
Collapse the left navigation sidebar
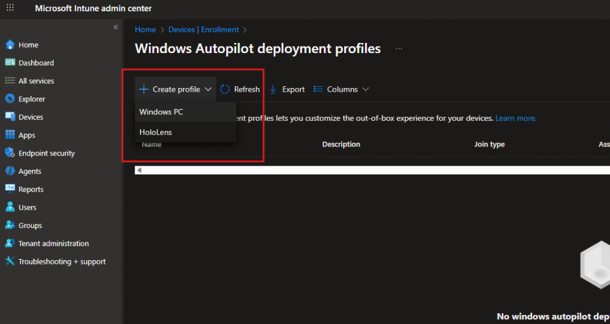(116, 27)
